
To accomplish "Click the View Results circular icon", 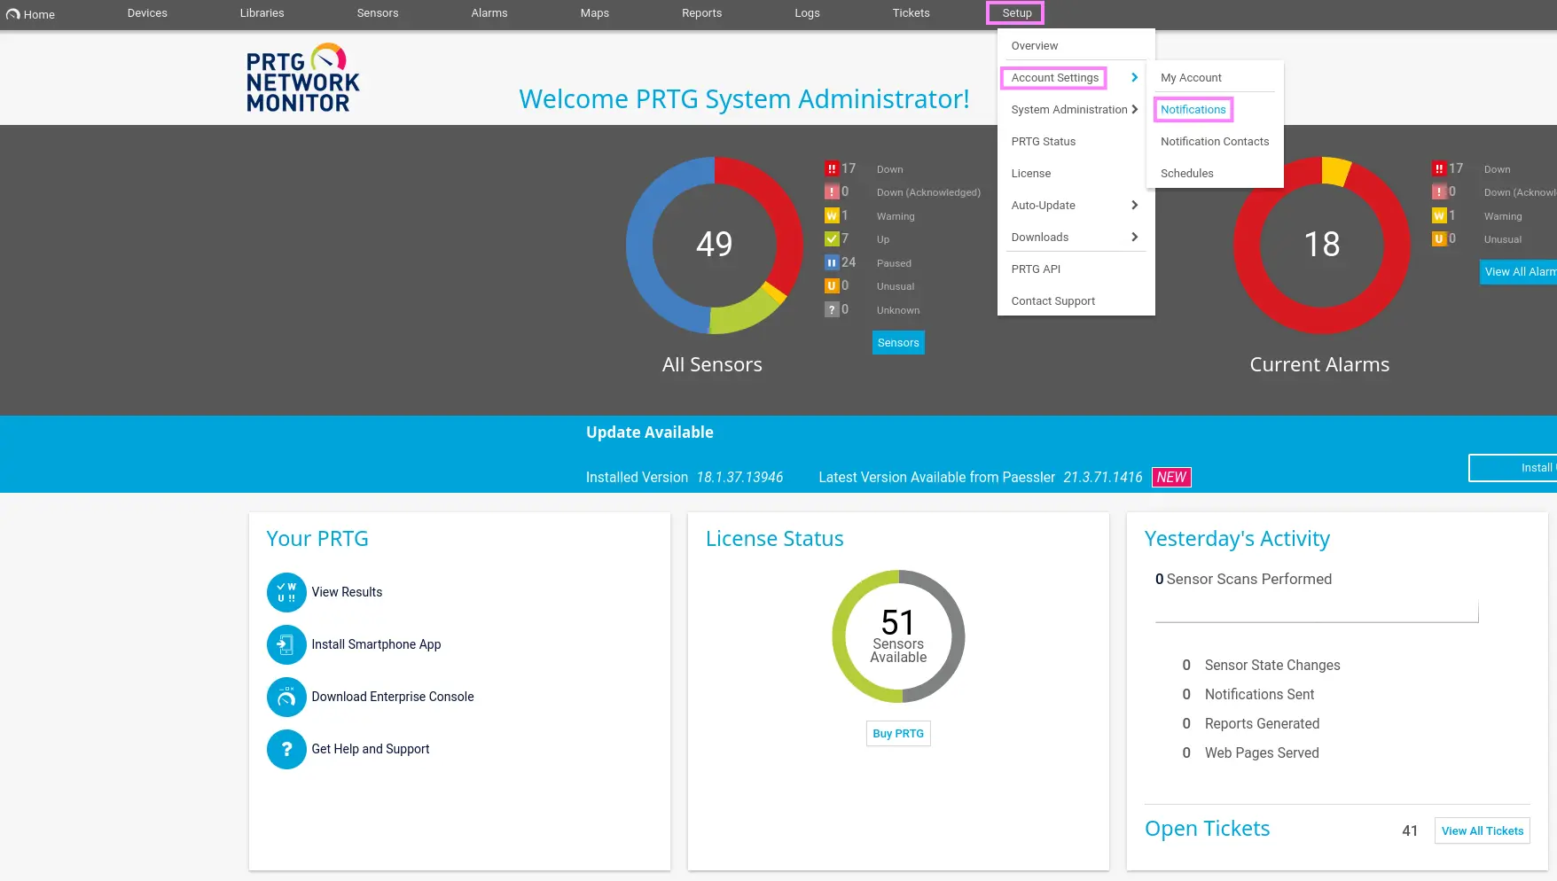I will (286, 592).
